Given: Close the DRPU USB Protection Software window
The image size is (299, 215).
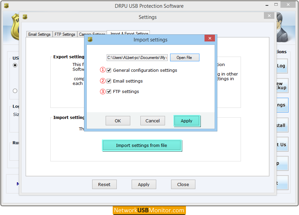Looking at the screenshot, I should point(288,5).
